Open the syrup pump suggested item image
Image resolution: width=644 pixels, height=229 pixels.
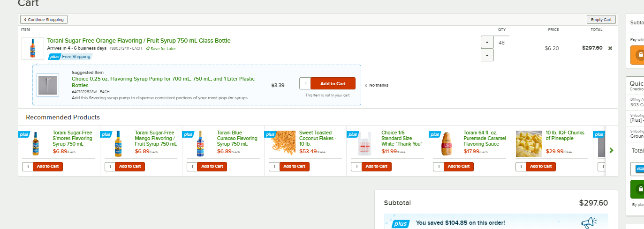(x=48, y=85)
